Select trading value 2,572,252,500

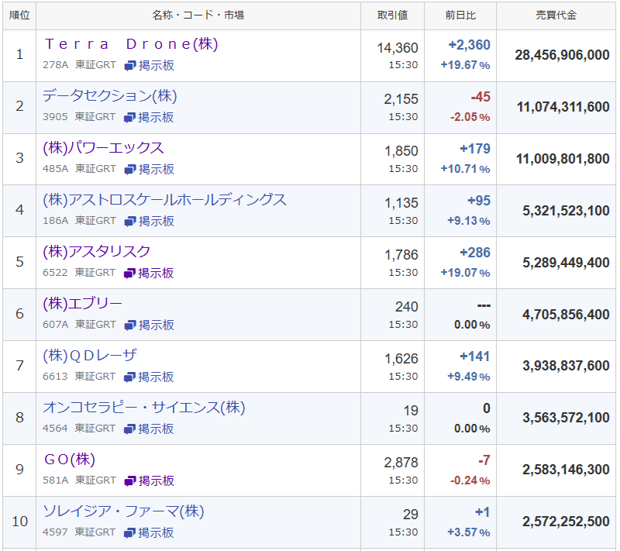(x=566, y=522)
